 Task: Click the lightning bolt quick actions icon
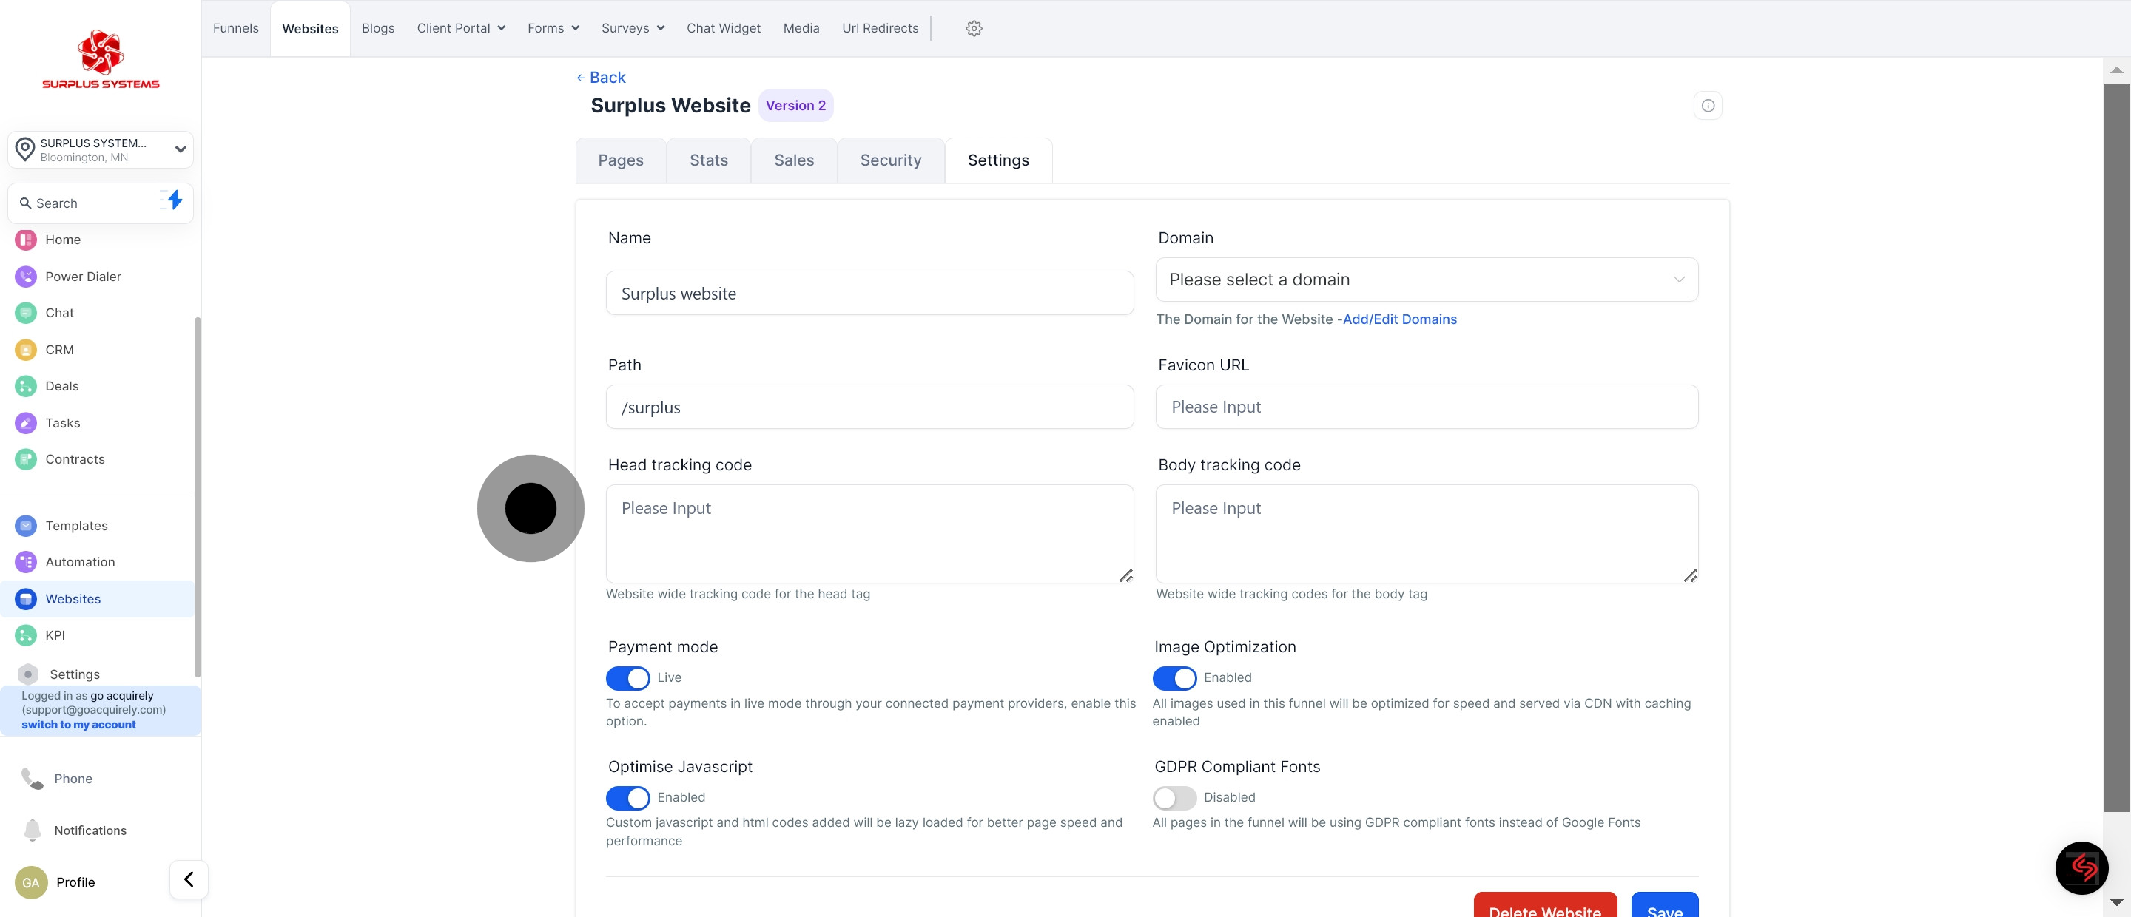click(175, 200)
